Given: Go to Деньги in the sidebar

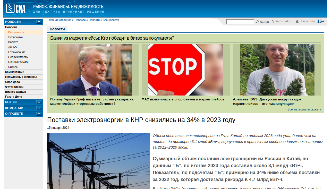Looking at the screenshot, I should [13, 47].
